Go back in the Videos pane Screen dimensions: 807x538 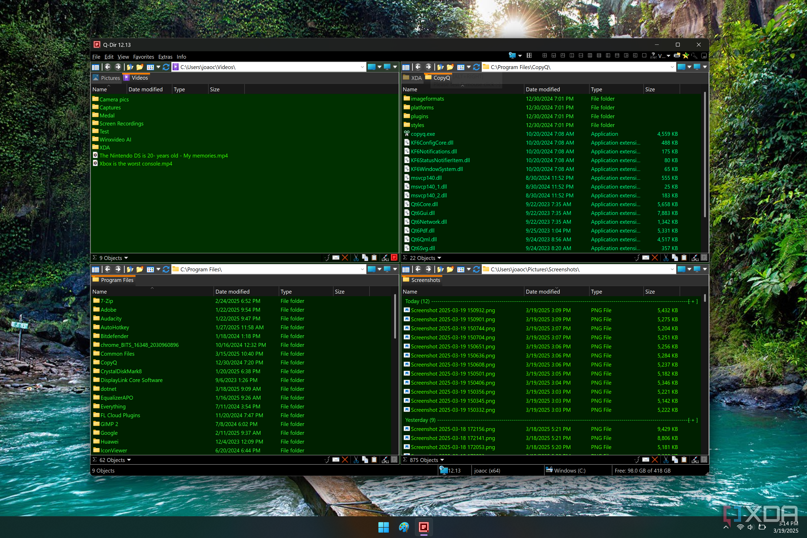click(108, 67)
